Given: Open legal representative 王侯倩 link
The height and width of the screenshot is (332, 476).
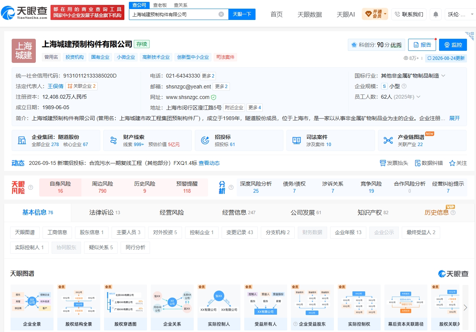Looking at the screenshot, I should (55, 86).
